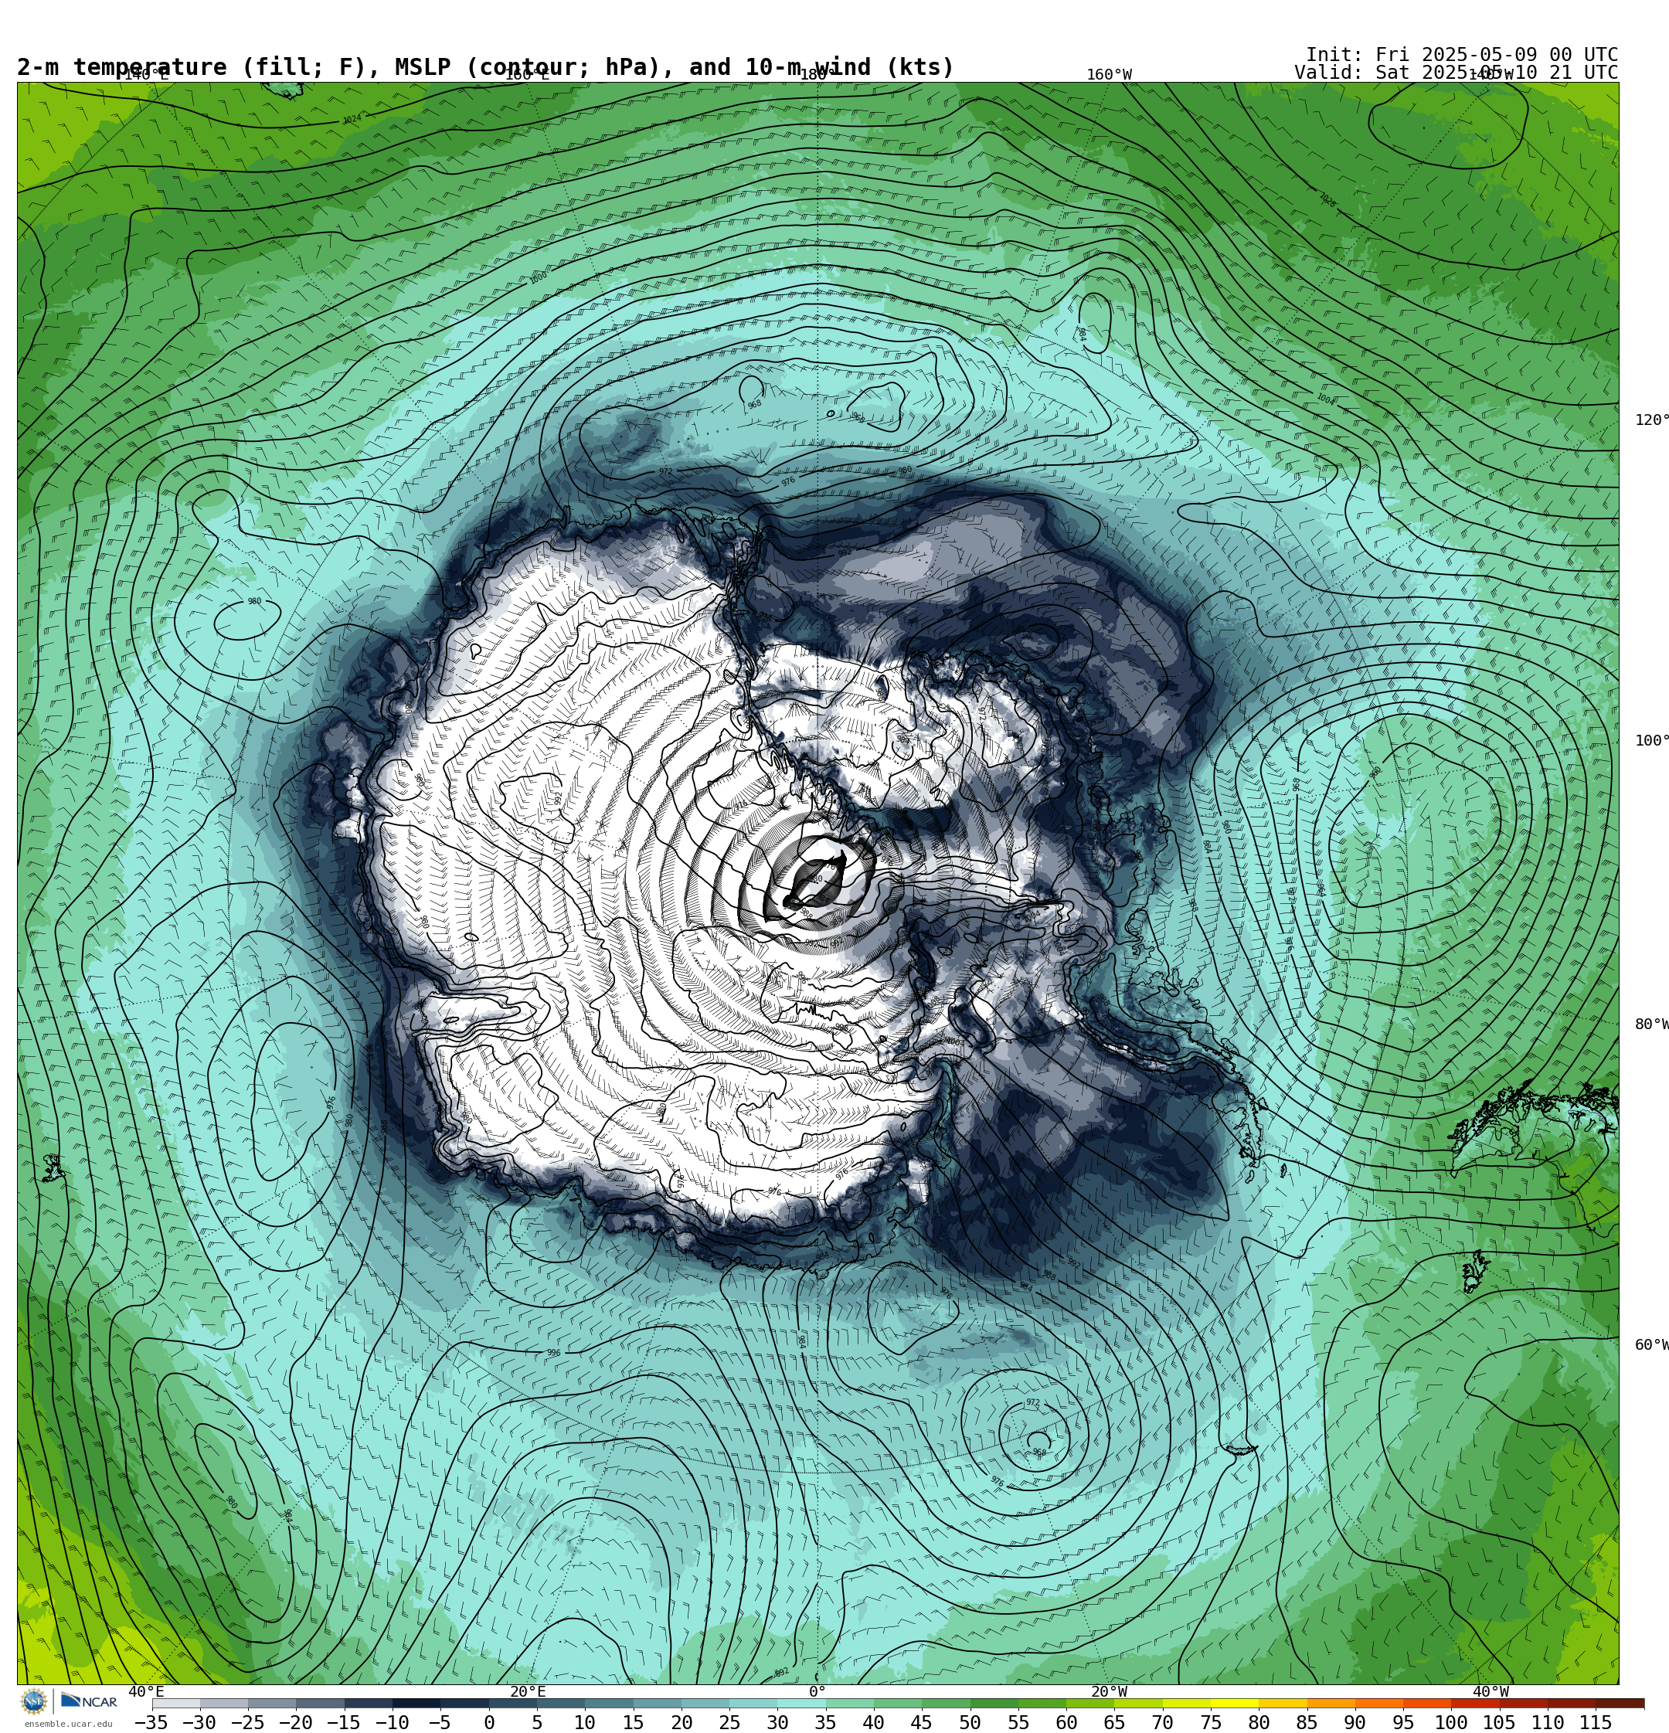This screenshot has width=1669, height=1733.
Task: Click the red swatch between 100 and 105
Action: 1475,1703
